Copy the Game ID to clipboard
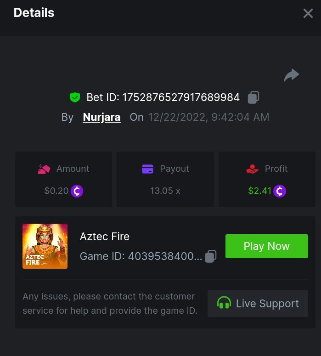Image resolution: width=321 pixels, height=356 pixels. tap(211, 256)
